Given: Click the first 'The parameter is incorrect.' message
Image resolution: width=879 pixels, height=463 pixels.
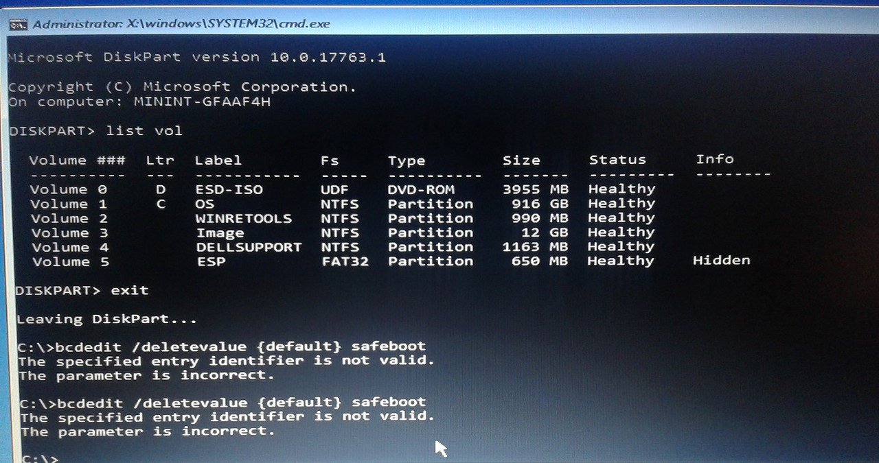Looking at the screenshot, I should tap(146, 376).
